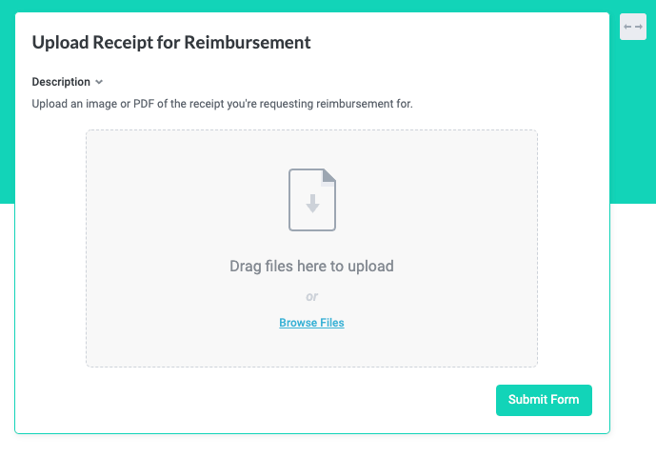Click the receipt upload instruction text
Viewport: 656px width, 457px height.
click(x=222, y=103)
